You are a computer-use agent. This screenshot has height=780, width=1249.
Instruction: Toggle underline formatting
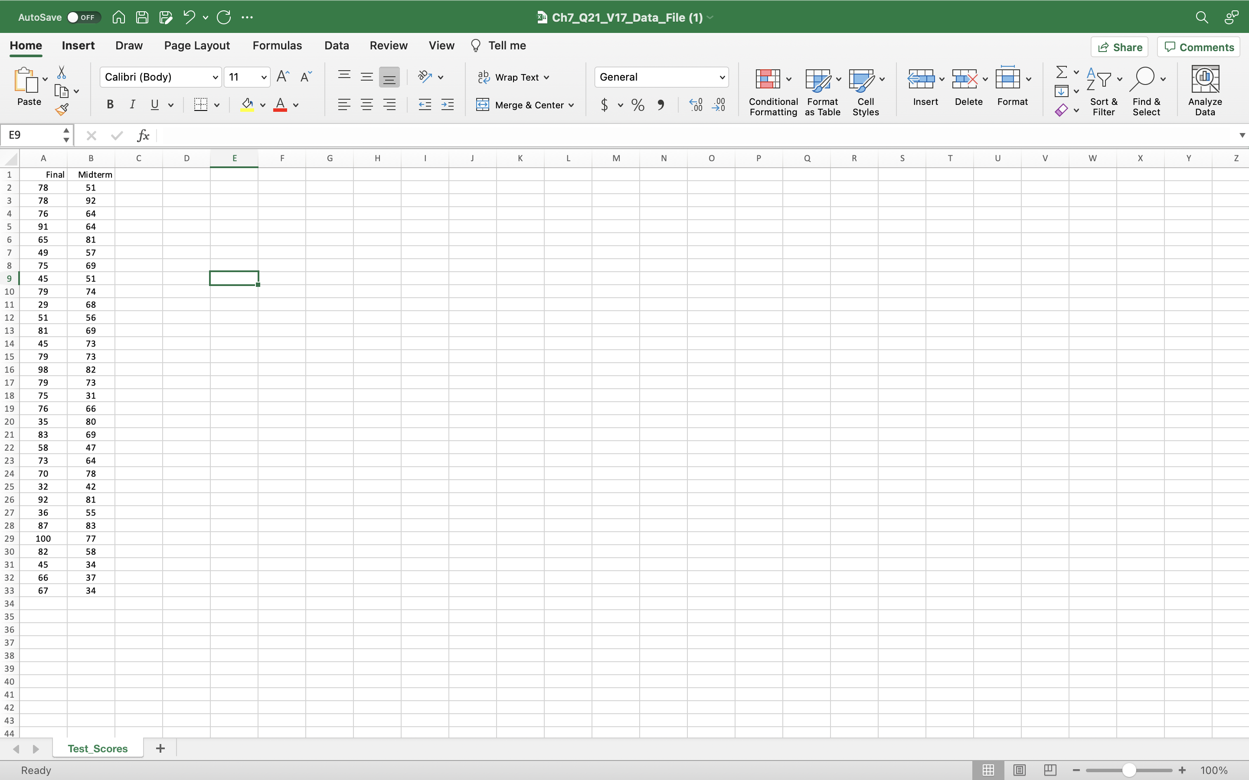point(154,104)
